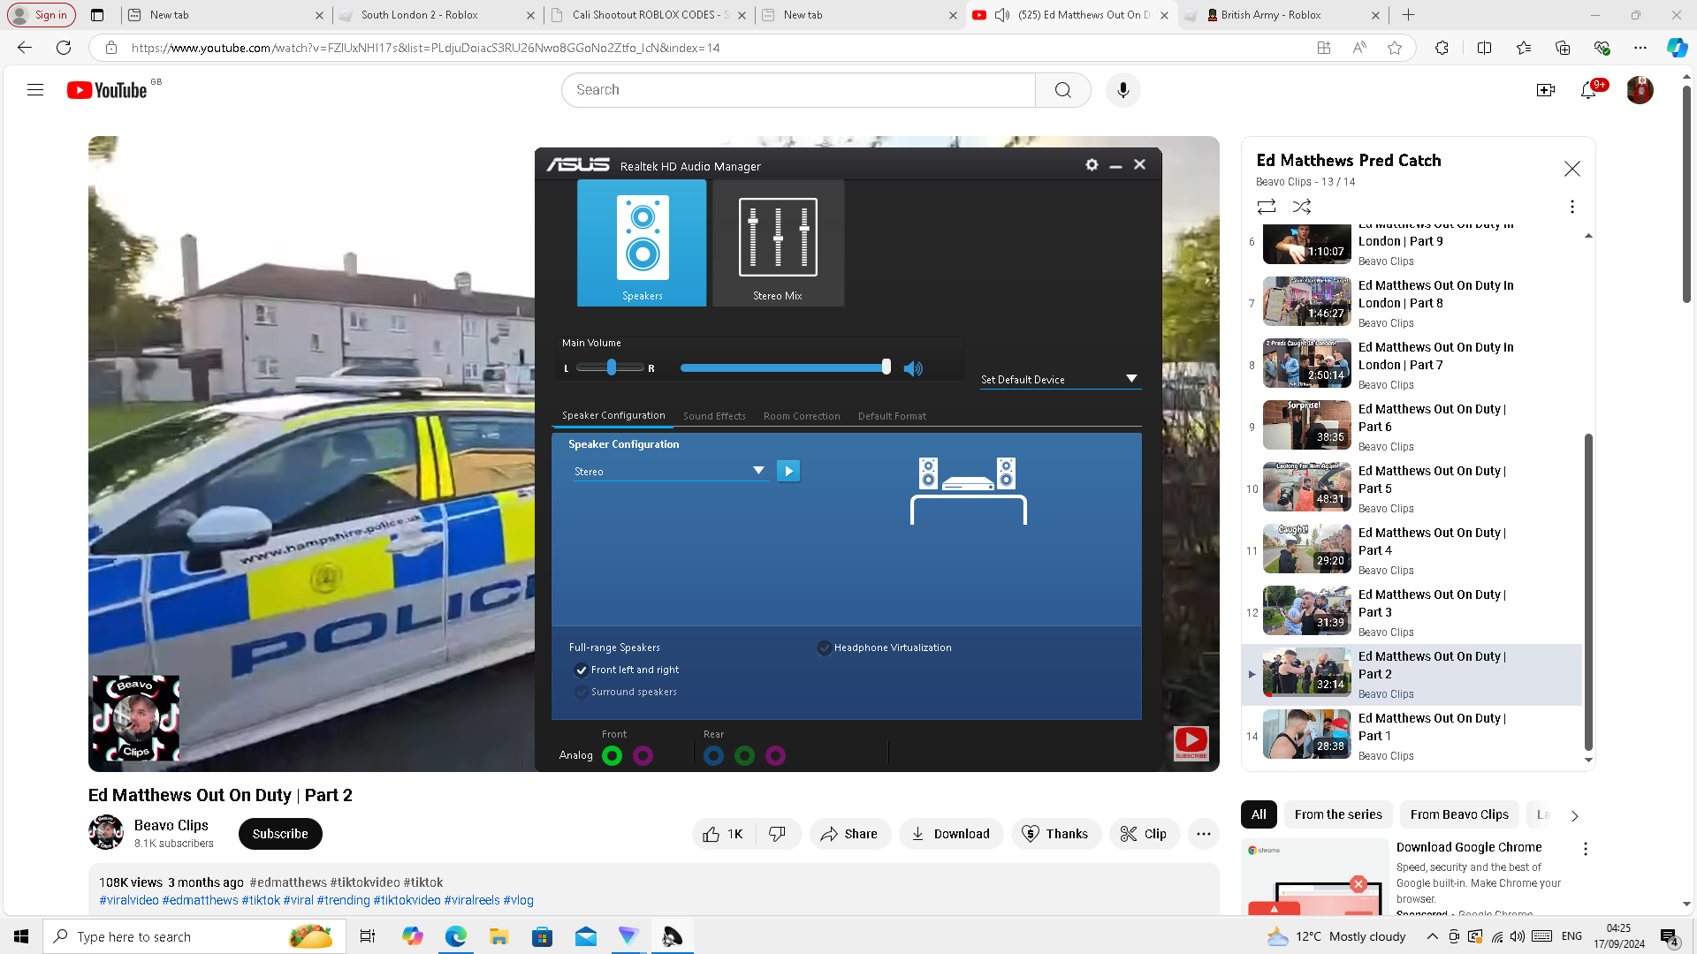Adjust the main volume slider
The image size is (1697, 954).
pyautogui.click(x=786, y=367)
